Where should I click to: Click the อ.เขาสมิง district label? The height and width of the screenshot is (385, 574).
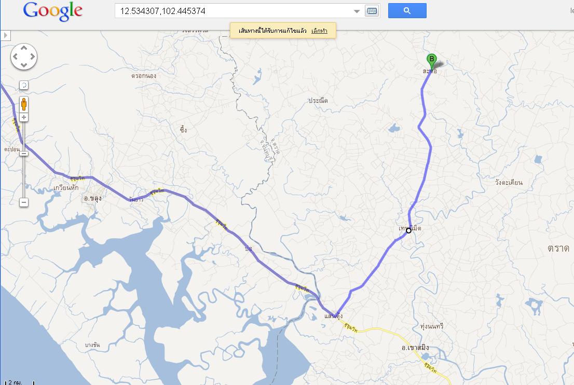(415, 347)
